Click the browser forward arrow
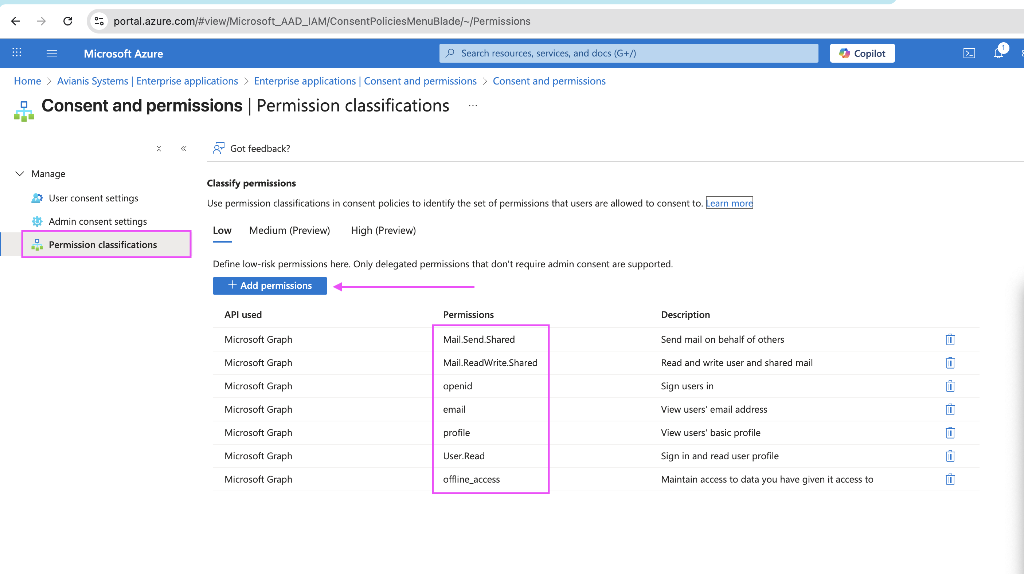1024x574 pixels. (x=41, y=21)
